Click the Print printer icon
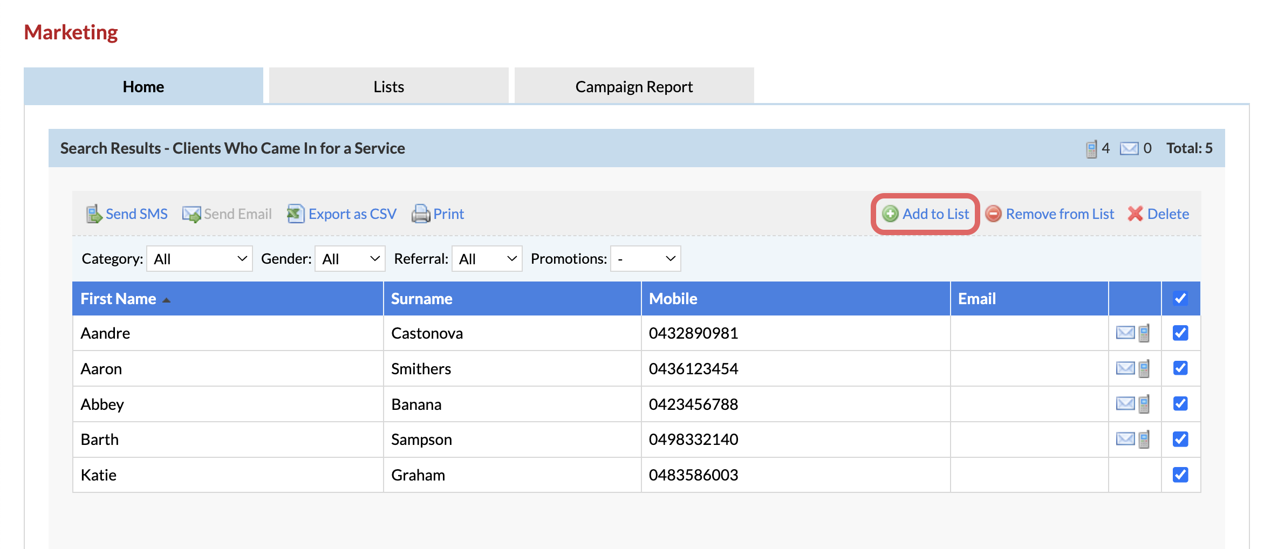The width and height of the screenshot is (1271, 549). coord(421,214)
